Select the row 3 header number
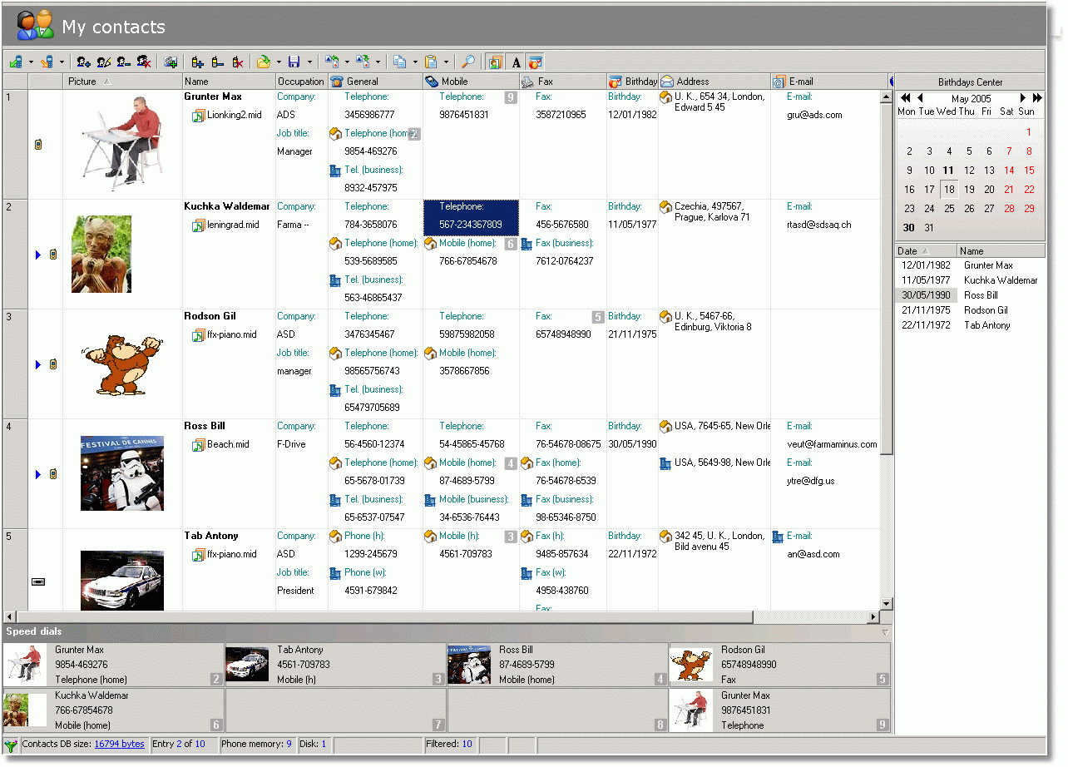This screenshot has height=767, width=1068. (16, 364)
